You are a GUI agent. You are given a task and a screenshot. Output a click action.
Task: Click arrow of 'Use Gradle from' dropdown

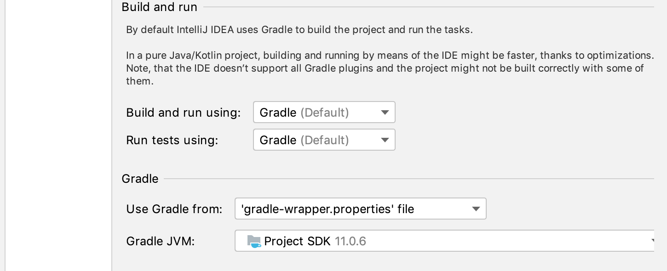(476, 209)
